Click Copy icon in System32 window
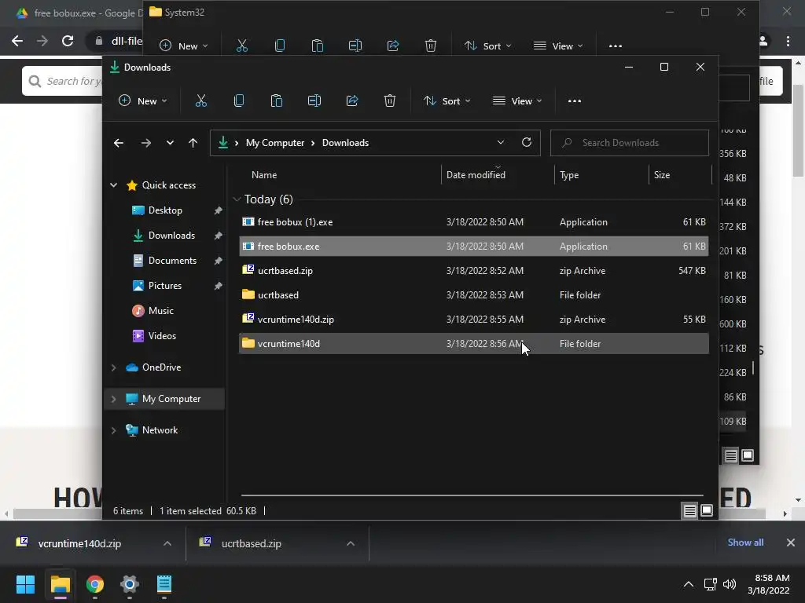The image size is (805, 603). 280,46
